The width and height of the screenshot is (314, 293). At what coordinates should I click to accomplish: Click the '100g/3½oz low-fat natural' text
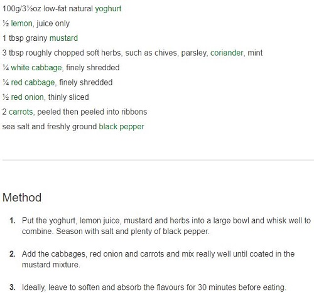48,9
